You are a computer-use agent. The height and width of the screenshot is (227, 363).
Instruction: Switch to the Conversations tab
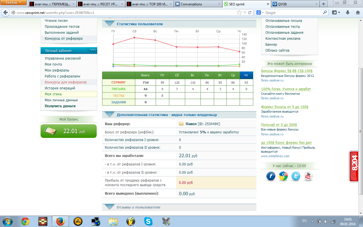[x=197, y=4]
